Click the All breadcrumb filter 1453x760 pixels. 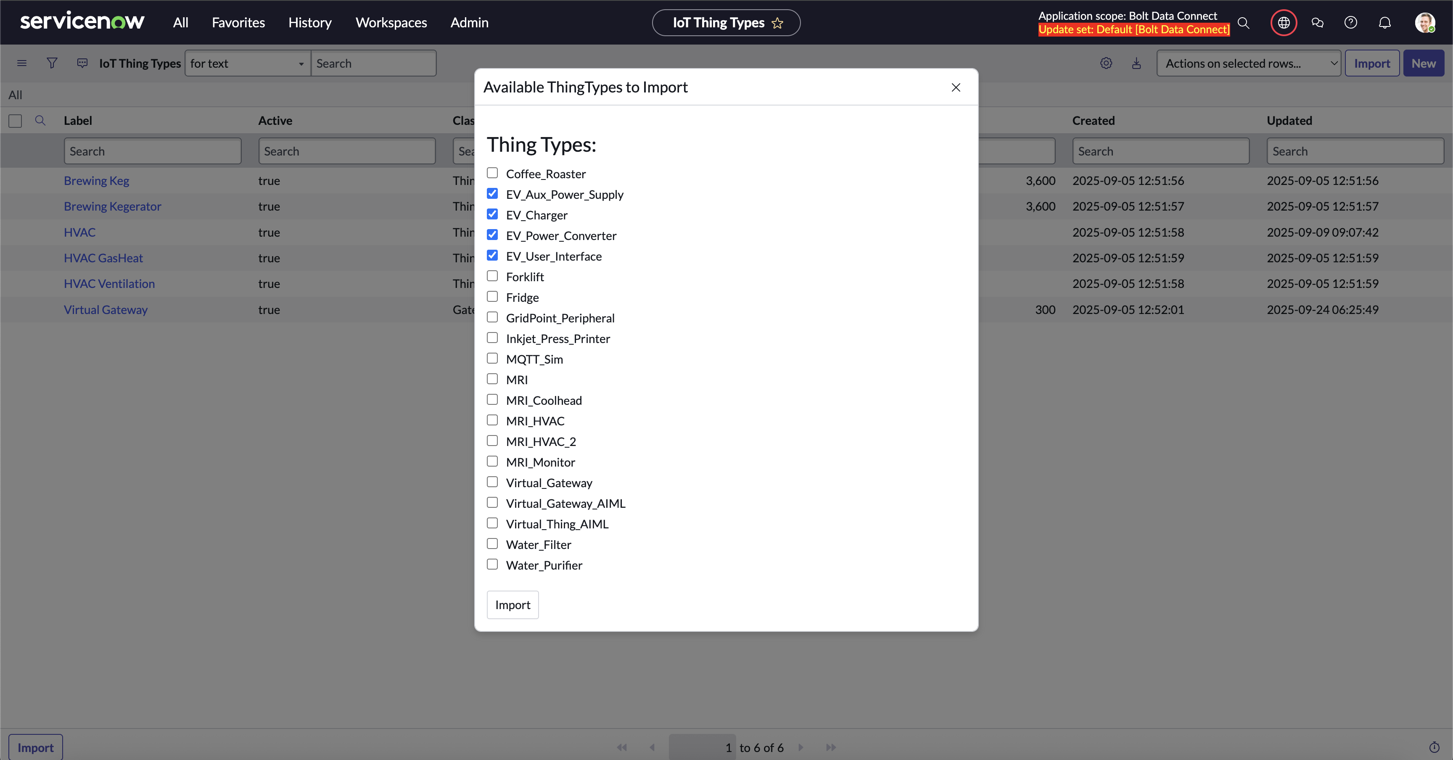point(15,95)
